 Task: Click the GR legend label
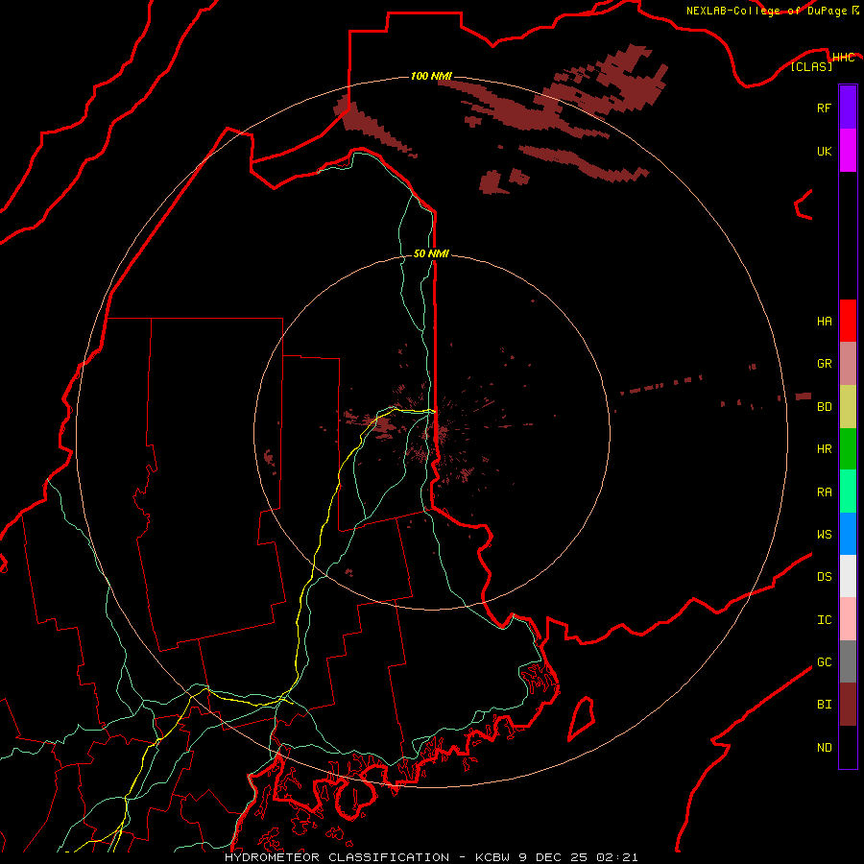pos(824,364)
